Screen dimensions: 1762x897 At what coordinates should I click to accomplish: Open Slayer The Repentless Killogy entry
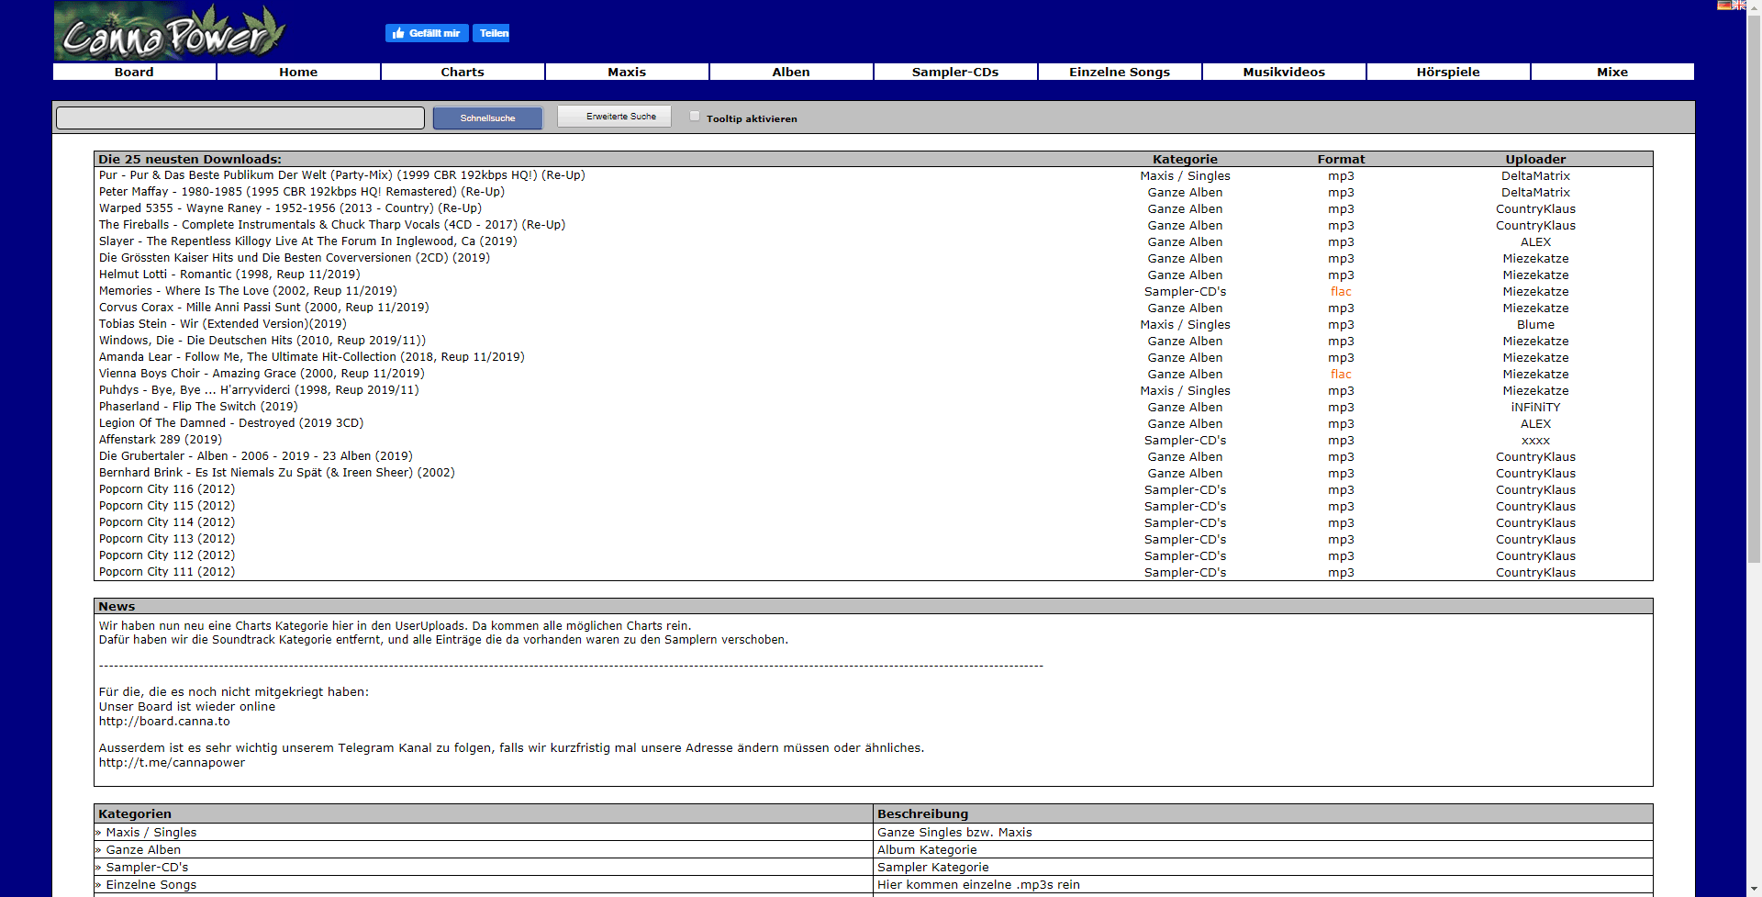(308, 241)
